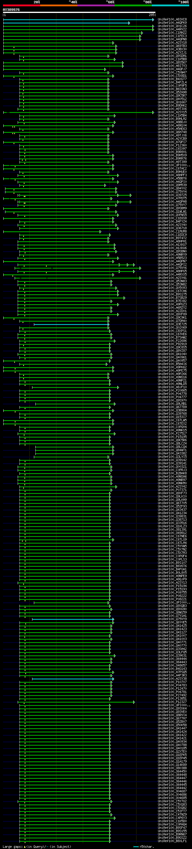This screenshot has width=192, height=849.
Task: Select the query name AV389976
Action: (11, 10)
